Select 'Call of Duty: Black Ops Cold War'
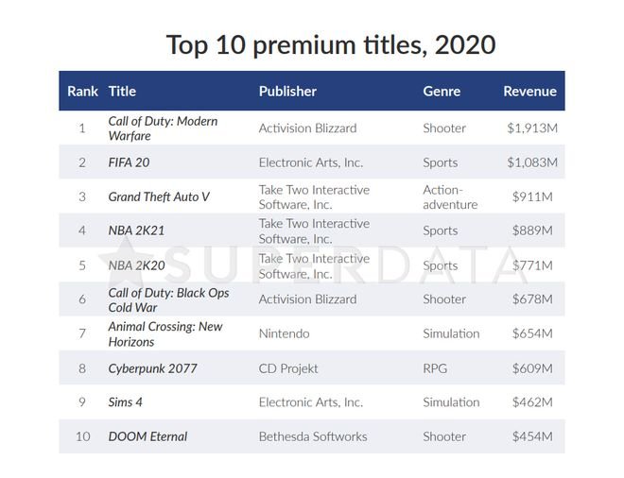 pyautogui.click(x=168, y=299)
